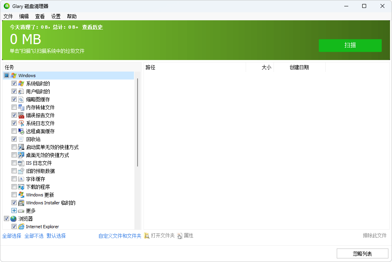Screen dimensions: 392x262
Task: Click the thumbnail cache (缩略图缓存) icon
Action: coord(21,99)
